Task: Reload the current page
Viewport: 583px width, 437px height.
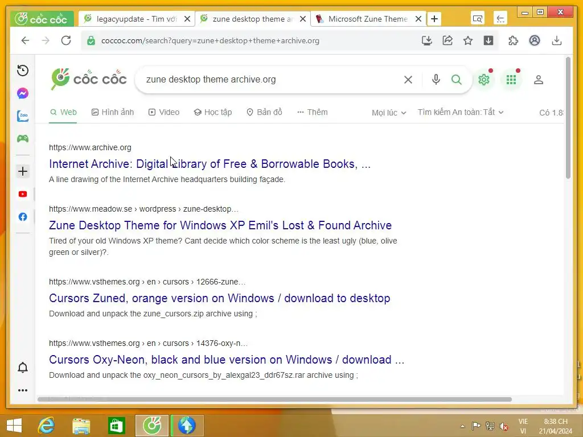Action: click(x=66, y=40)
